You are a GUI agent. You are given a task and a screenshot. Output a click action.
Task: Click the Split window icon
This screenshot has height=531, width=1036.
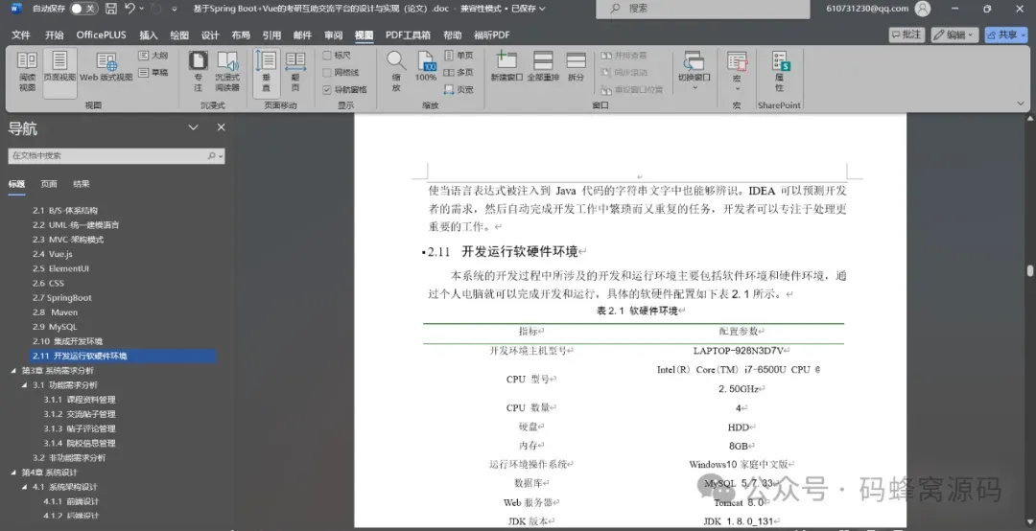pyautogui.click(x=577, y=60)
